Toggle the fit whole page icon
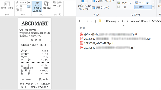This screenshot has height=90, width=161. tap(29, 6)
